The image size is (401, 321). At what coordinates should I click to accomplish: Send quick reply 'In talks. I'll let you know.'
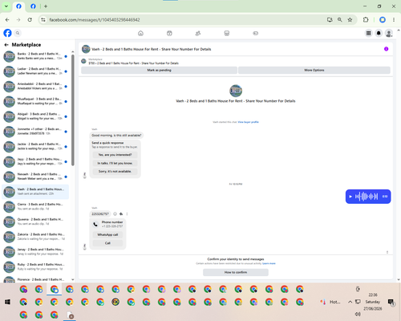coord(115,163)
